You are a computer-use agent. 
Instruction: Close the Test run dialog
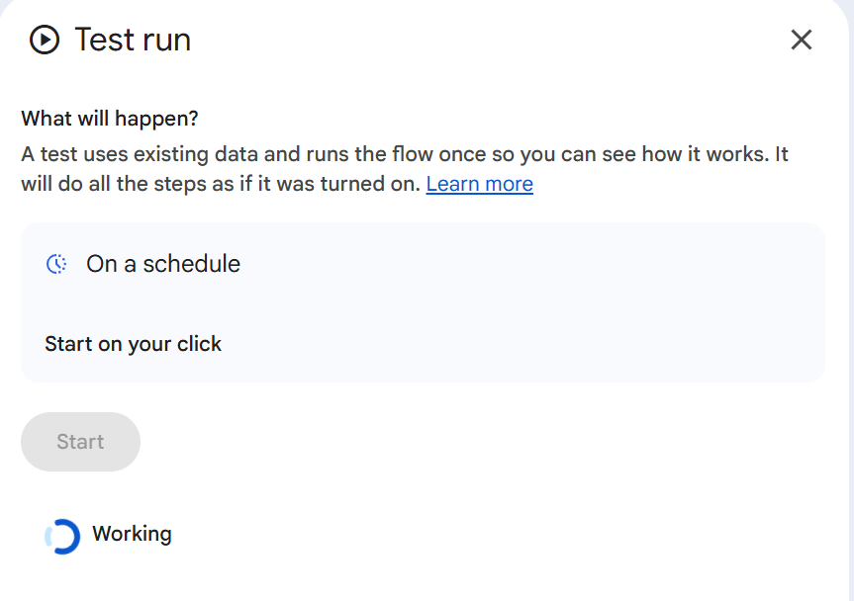coord(801,40)
